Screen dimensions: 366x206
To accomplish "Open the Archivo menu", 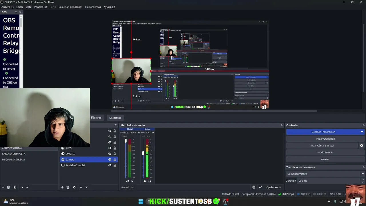I will coord(7,7).
